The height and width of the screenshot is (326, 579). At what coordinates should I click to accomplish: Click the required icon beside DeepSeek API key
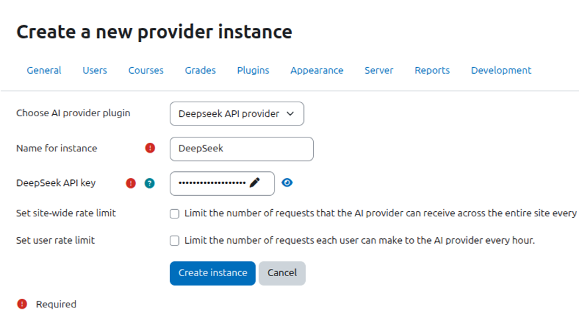pyautogui.click(x=131, y=183)
